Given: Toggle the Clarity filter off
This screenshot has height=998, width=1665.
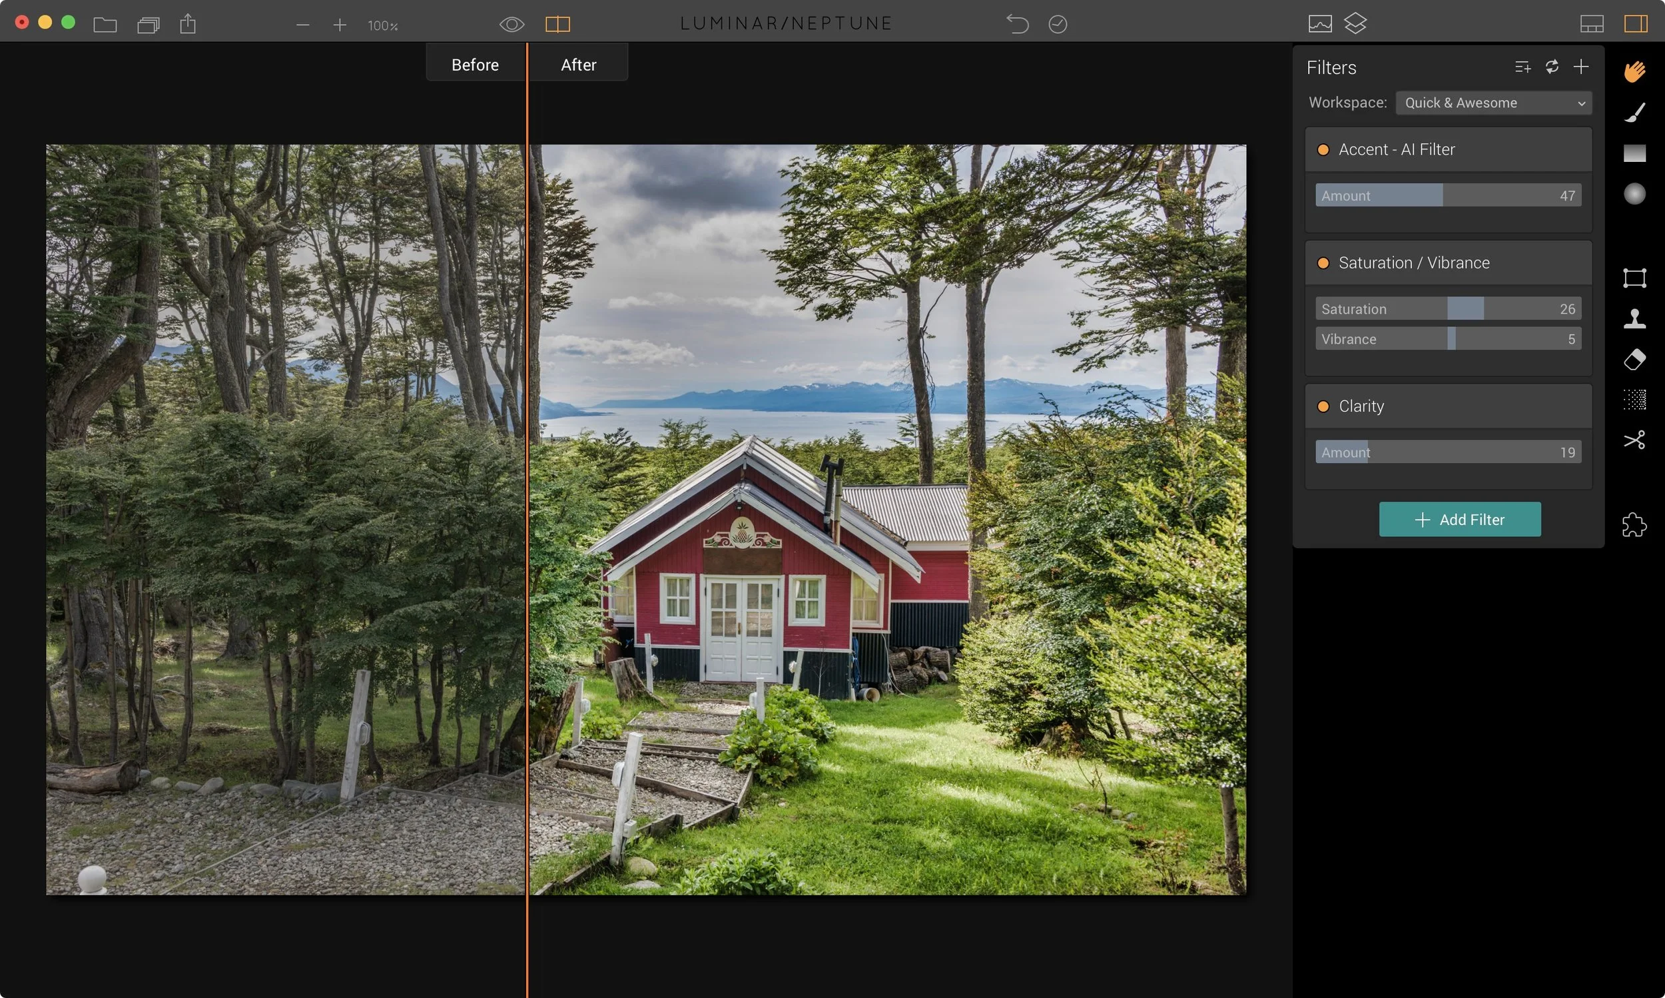Looking at the screenshot, I should [x=1323, y=406].
